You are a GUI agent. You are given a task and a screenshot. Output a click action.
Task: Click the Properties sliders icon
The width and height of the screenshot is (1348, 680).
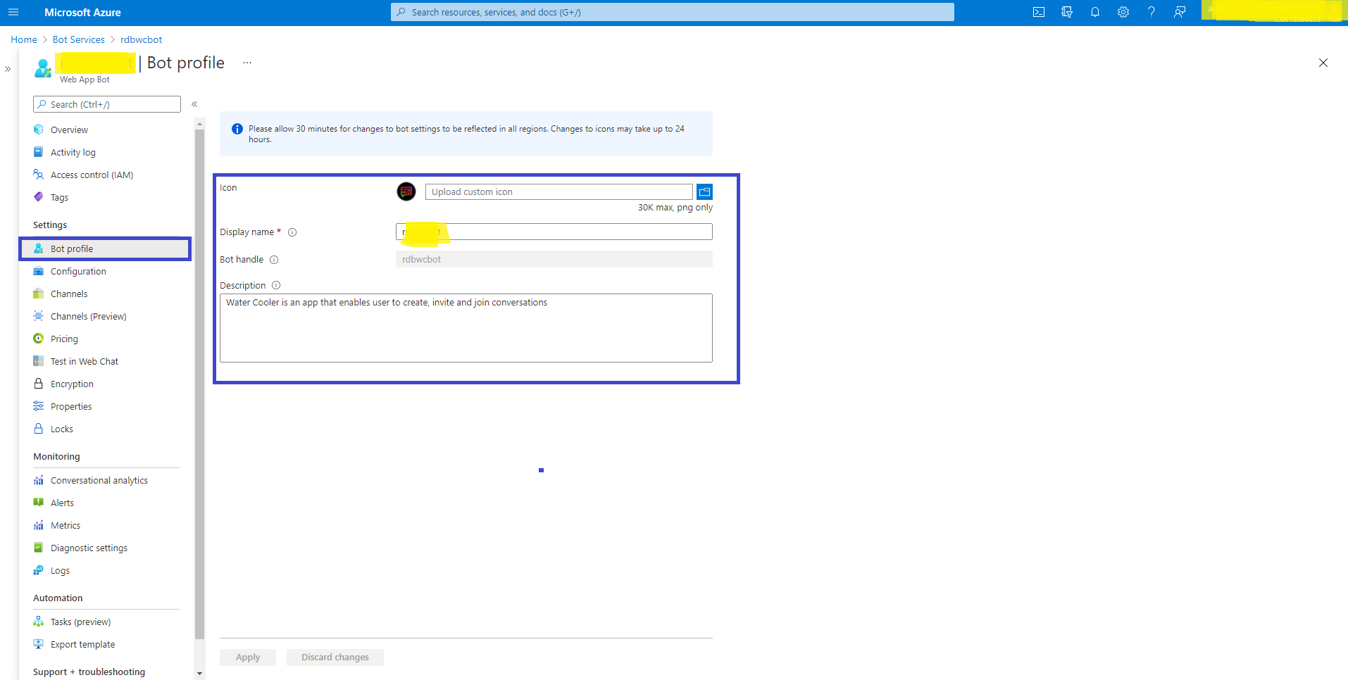click(39, 406)
